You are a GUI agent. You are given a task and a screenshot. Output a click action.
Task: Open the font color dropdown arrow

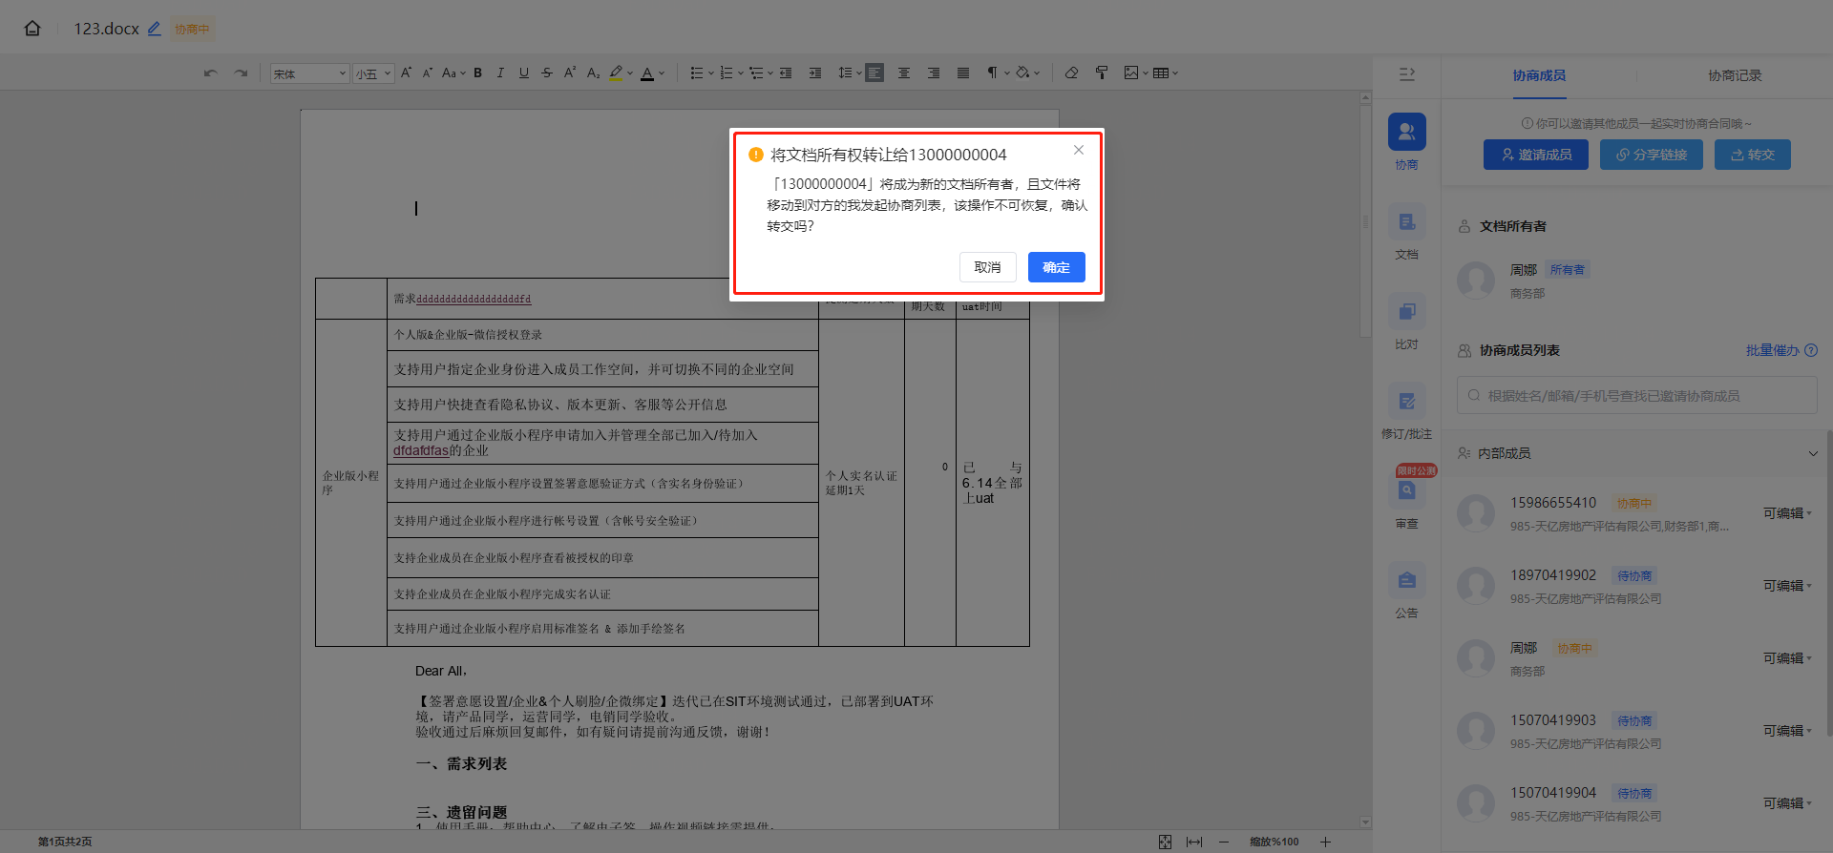[662, 73]
